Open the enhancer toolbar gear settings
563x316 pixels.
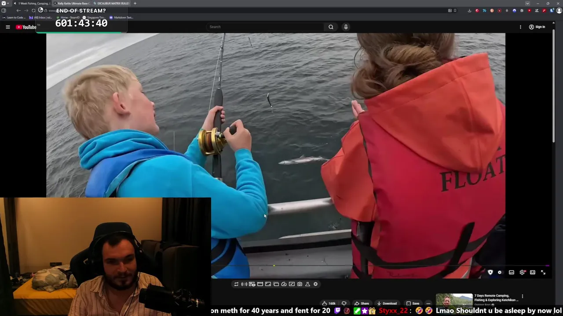315,284
